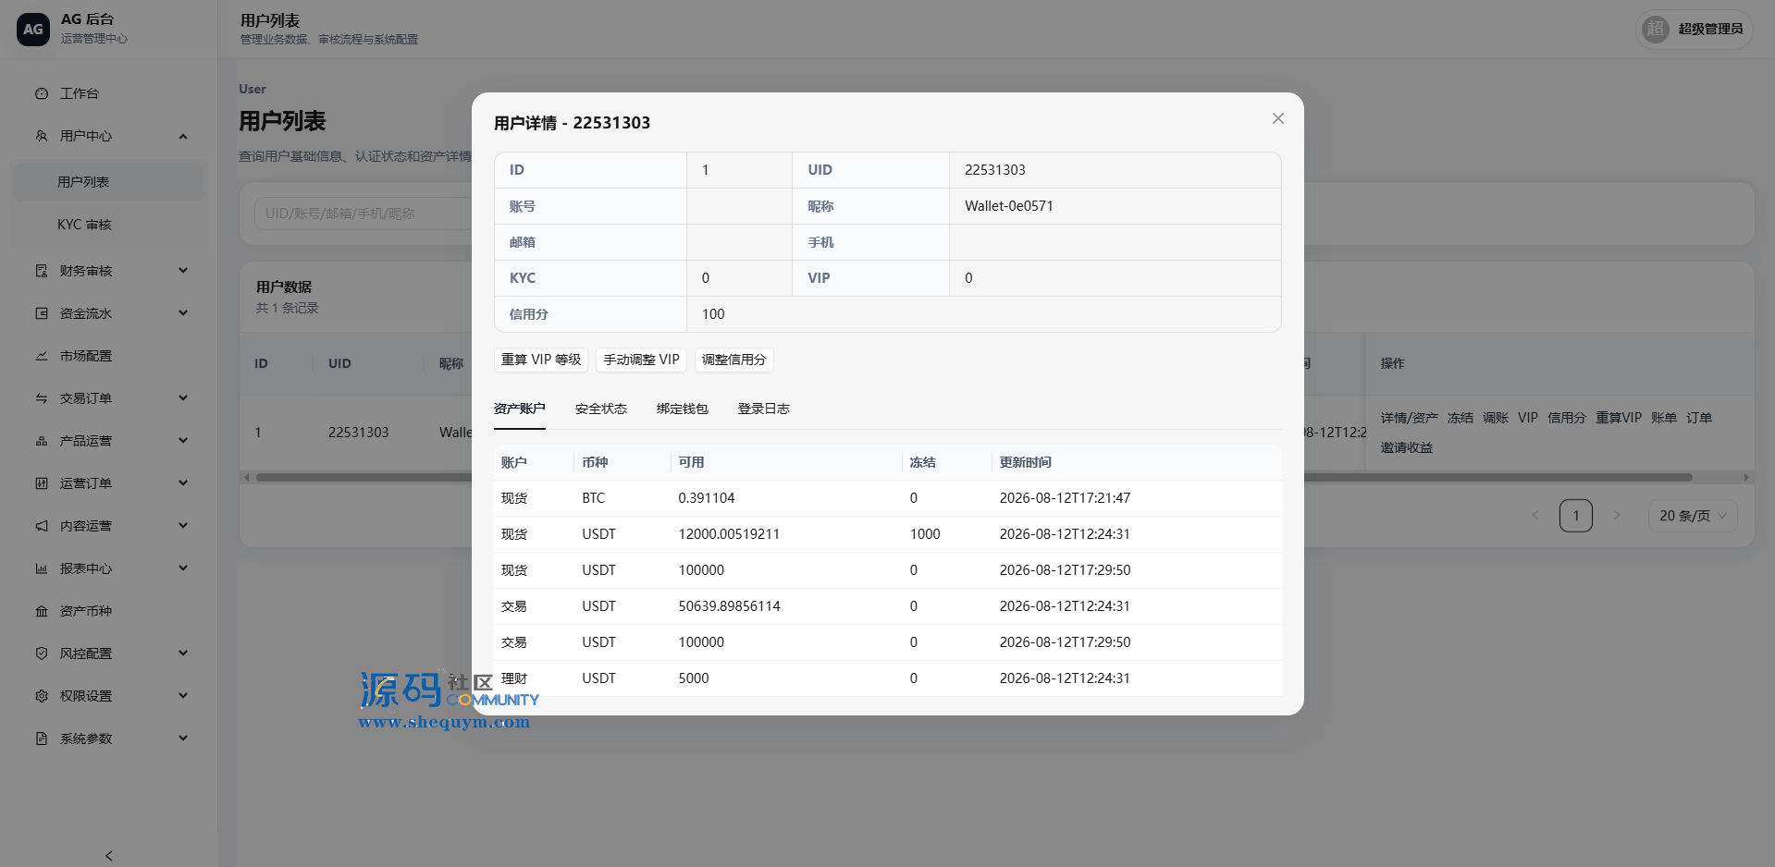This screenshot has width=1775, height=867.
Task: Click the 12000.00519211 available value
Action: pyautogui.click(x=729, y=534)
